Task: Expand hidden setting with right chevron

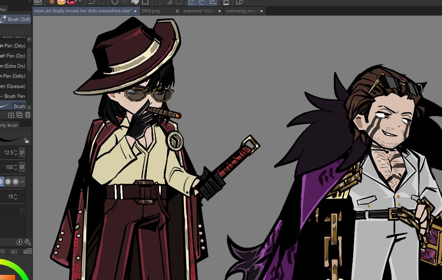Action: (22, 210)
